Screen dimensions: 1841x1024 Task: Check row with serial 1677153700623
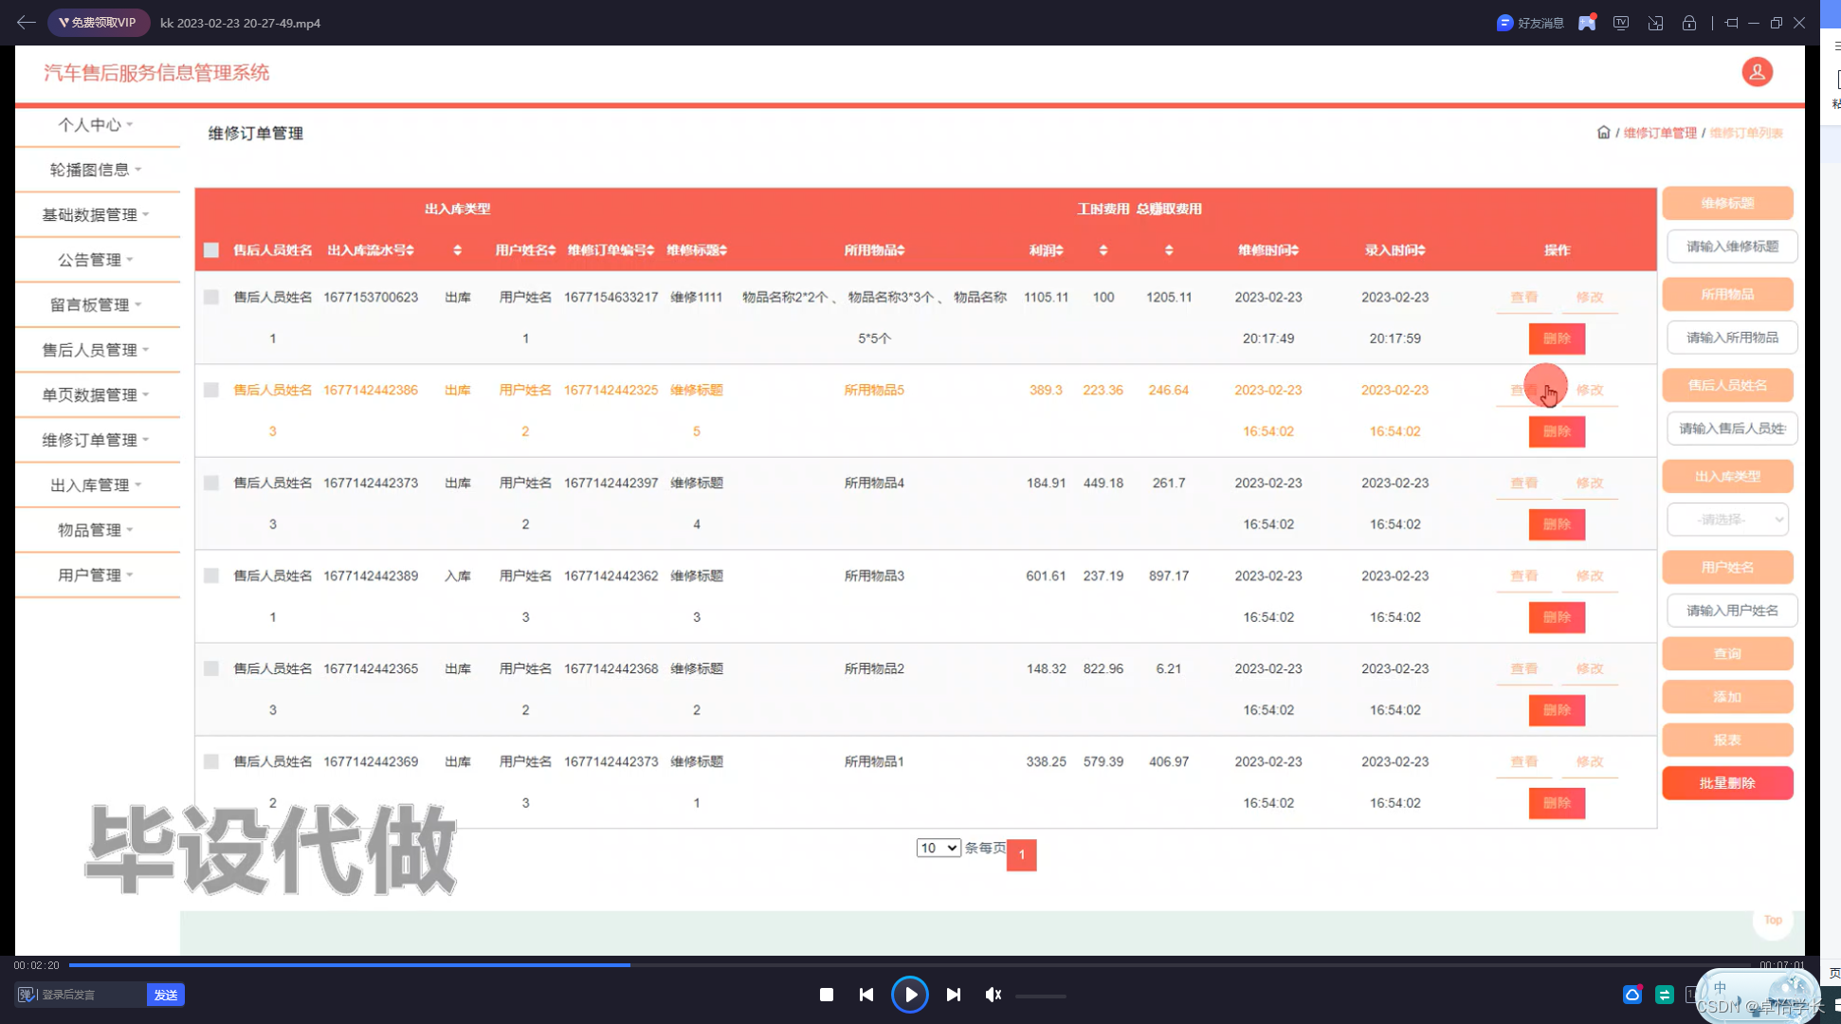(x=211, y=297)
